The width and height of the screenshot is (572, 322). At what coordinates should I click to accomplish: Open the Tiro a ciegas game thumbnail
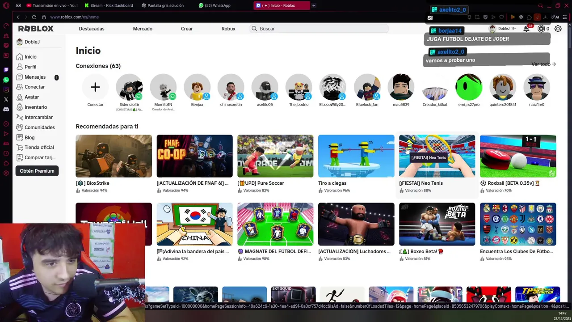[x=356, y=156]
